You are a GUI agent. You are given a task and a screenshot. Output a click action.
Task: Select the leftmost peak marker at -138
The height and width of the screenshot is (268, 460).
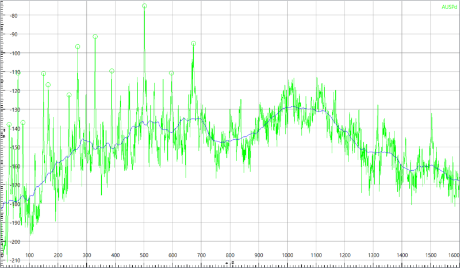tap(9, 124)
